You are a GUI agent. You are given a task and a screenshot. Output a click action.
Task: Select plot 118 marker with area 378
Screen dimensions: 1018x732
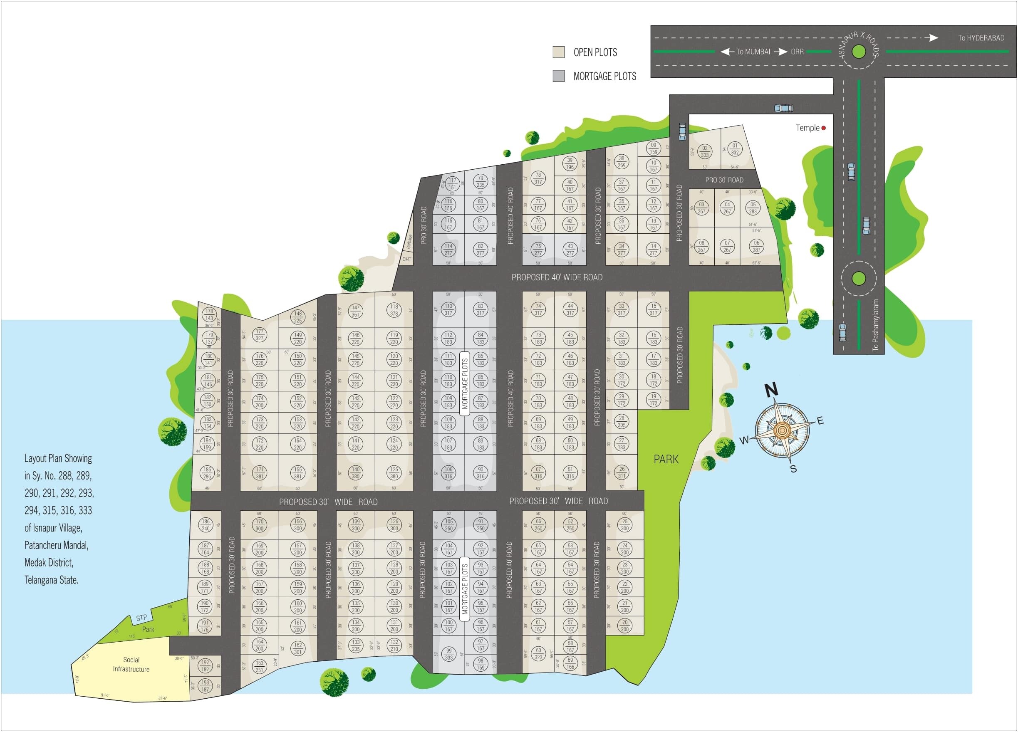tap(394, 310)
